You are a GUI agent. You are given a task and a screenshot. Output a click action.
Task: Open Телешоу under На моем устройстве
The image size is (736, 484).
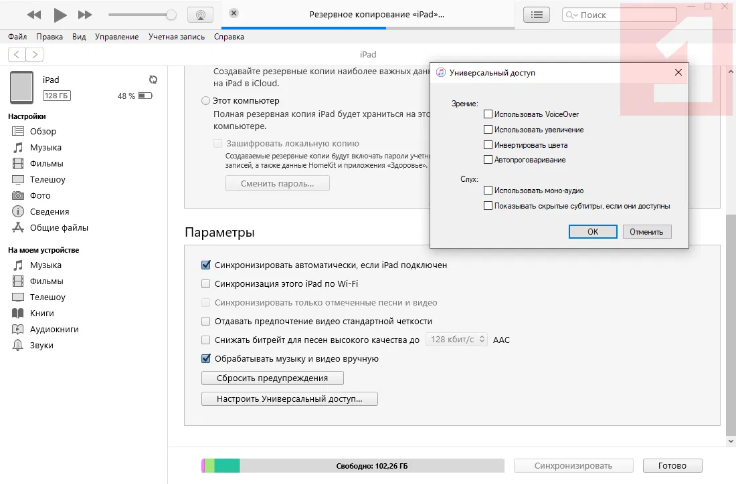point(48,297)
